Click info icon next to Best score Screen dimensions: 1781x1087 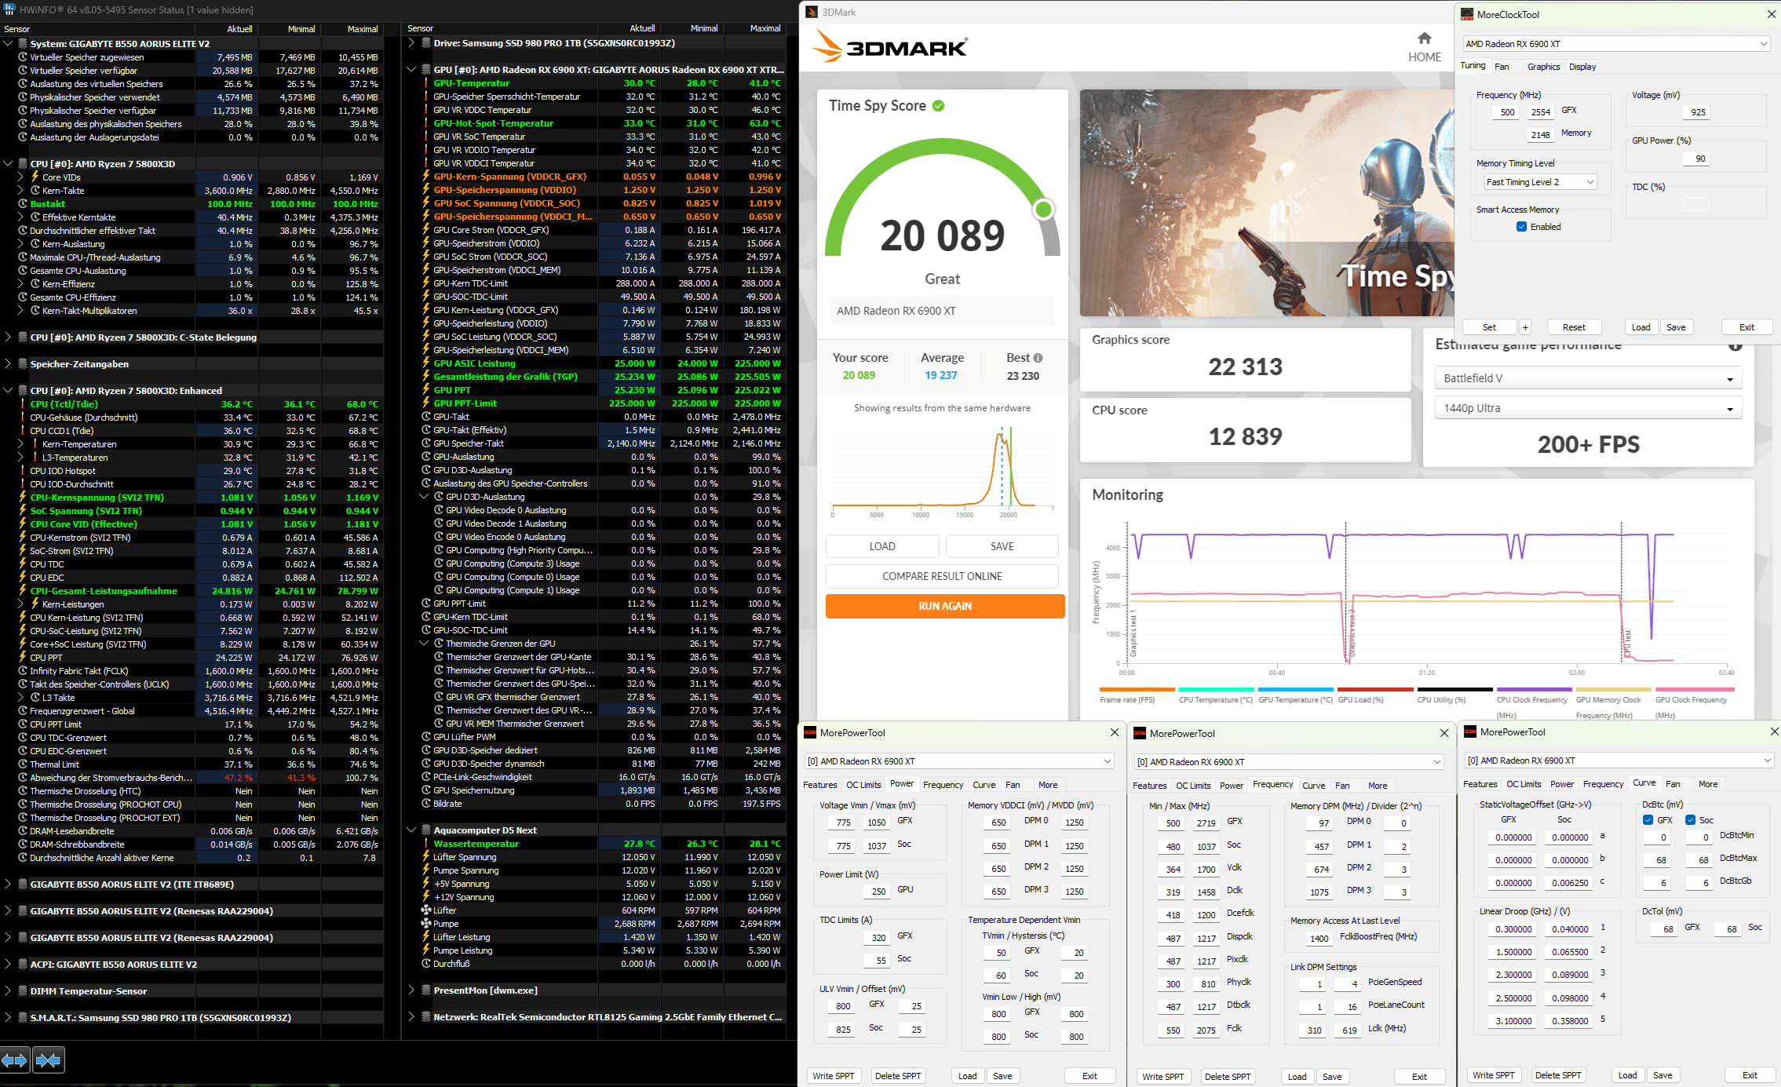click(x=1038, y=358)
